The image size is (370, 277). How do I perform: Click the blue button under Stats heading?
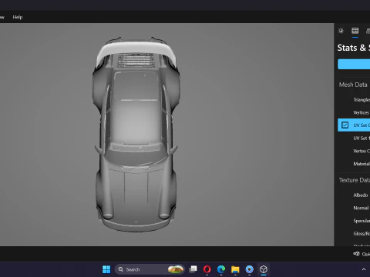click(x=354, y=64)
